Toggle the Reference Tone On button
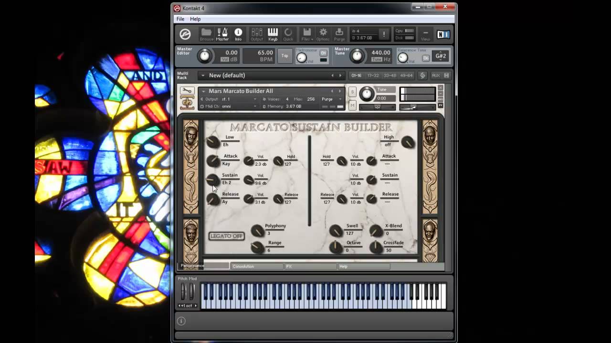611x343 pixels. [425, 58]
